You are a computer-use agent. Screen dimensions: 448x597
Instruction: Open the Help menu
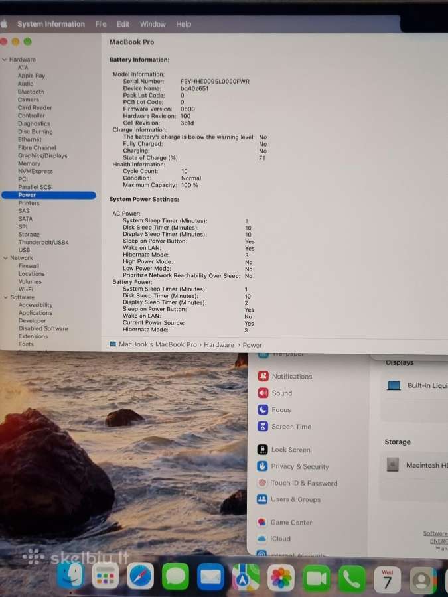point(184,24)
